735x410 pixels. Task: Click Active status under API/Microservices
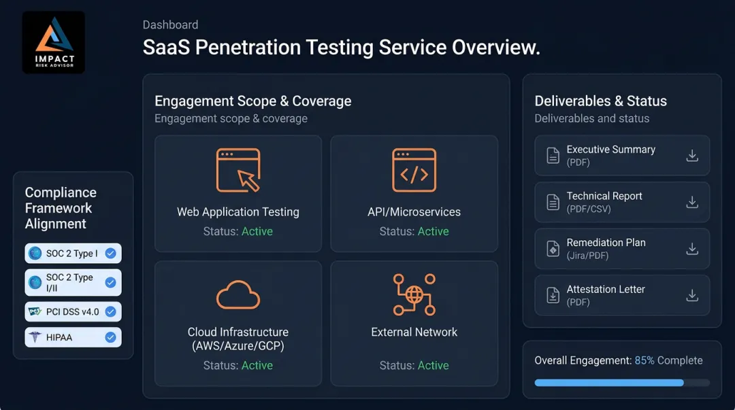tap(433, 231)
